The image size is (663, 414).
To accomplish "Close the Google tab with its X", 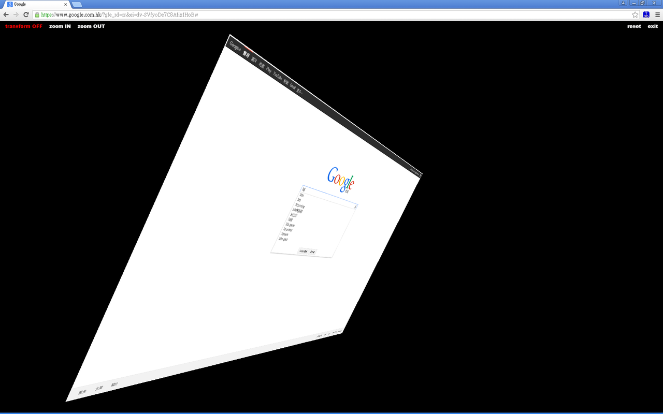I will coord(65,4).
